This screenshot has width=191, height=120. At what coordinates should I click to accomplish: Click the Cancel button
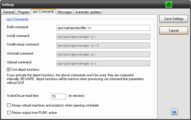tap(174, 31)
